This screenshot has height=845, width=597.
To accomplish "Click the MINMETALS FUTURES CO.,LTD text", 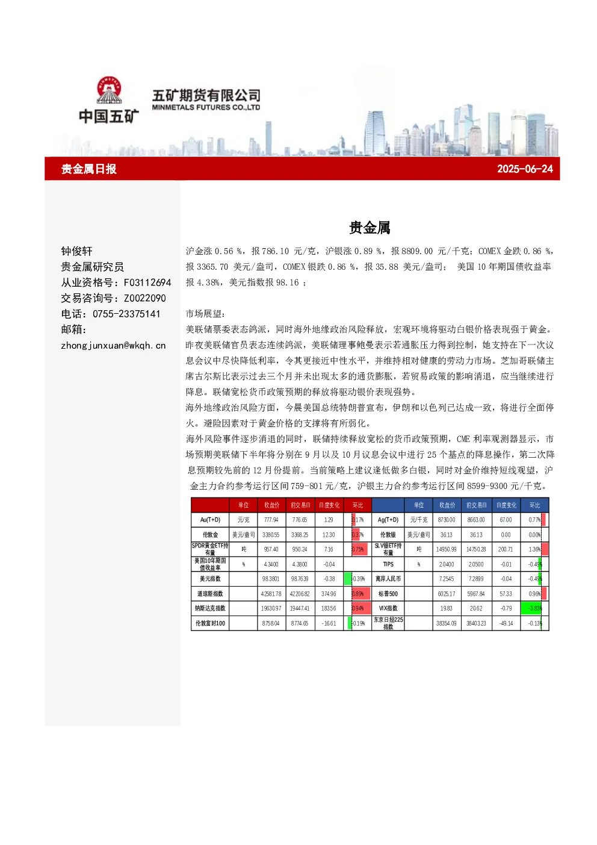I will point(206,107).
